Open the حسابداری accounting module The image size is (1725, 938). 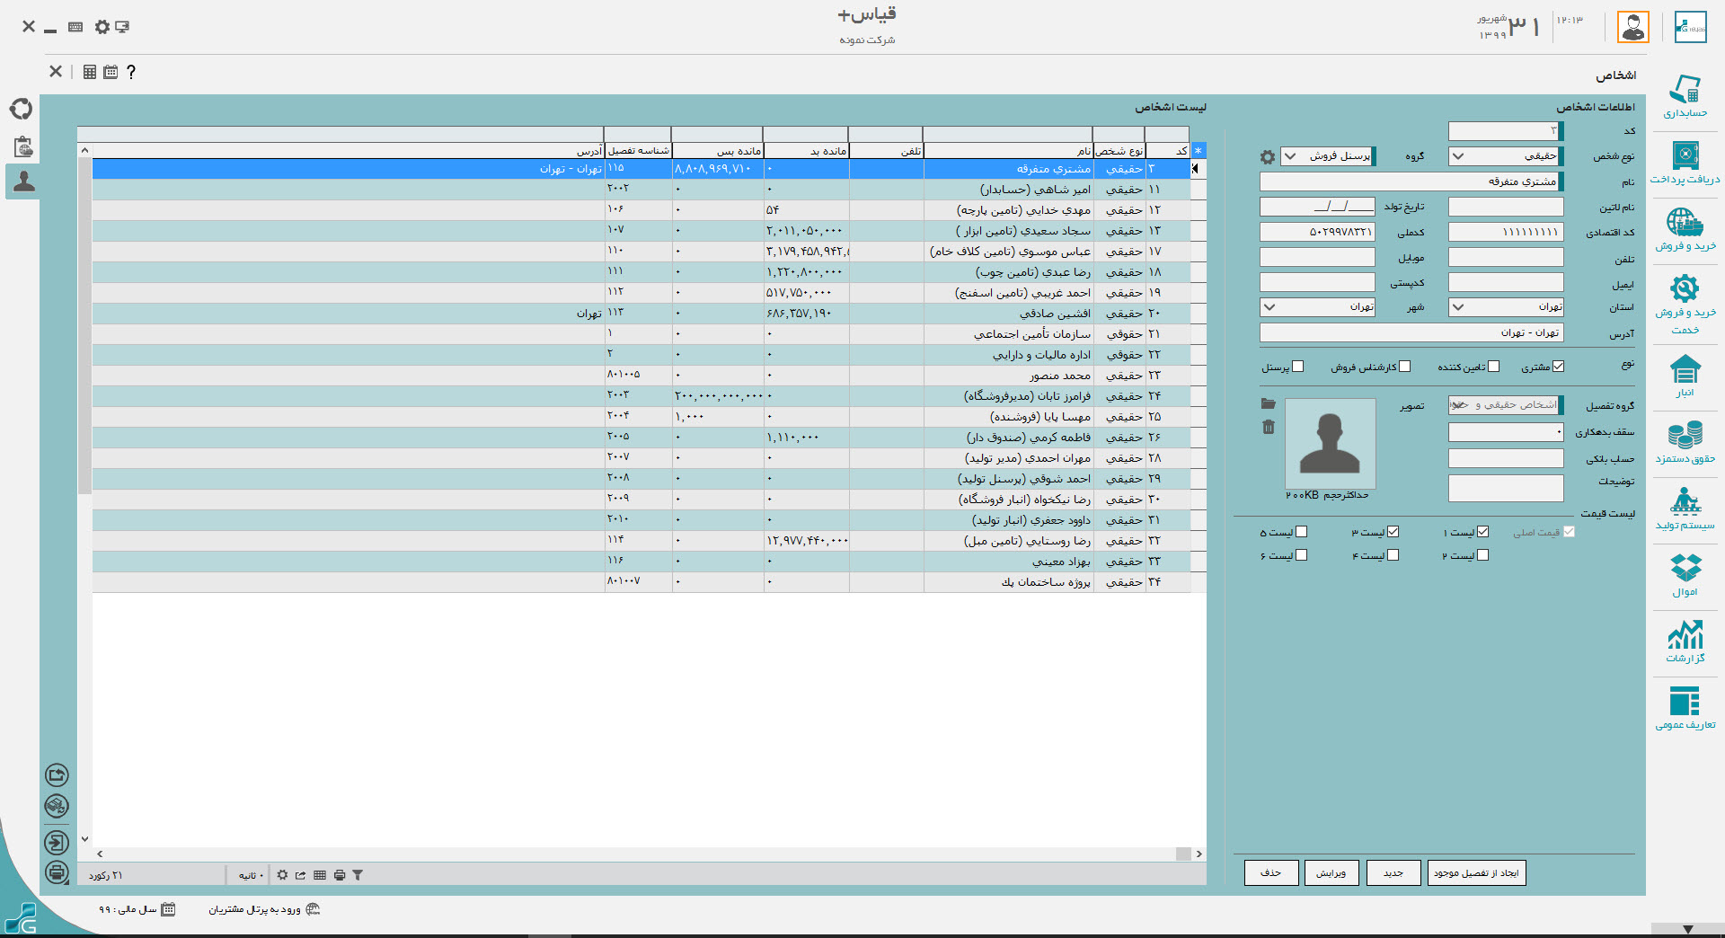[x=1685, y=97]
